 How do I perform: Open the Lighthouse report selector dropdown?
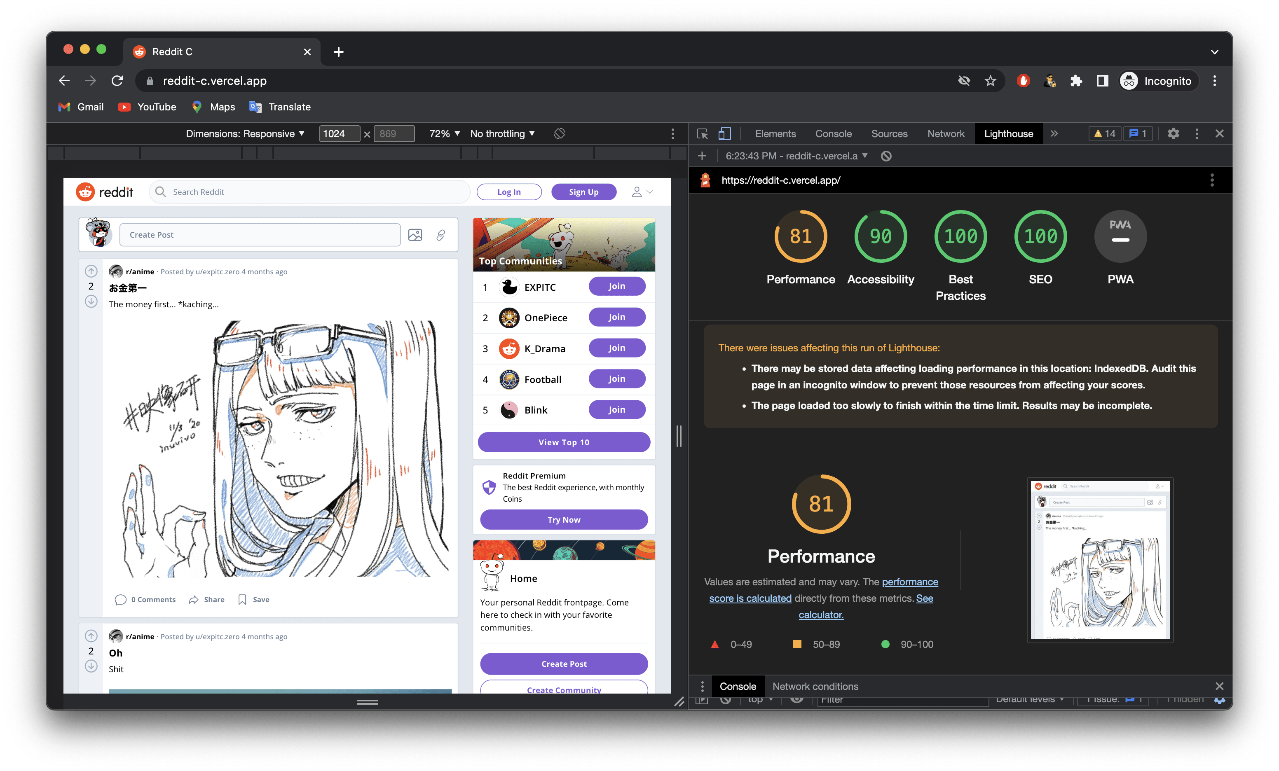[x=796, y=156]
